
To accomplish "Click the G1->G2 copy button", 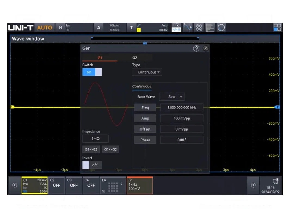I will (x=91, y=150).
